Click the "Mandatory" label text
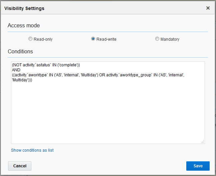The image size is (216, 176). (x=170, y=39)
